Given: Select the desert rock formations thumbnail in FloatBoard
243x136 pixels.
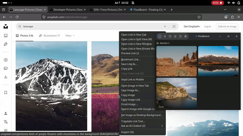Looking at the screenshot, I should (x=176, y=61).
